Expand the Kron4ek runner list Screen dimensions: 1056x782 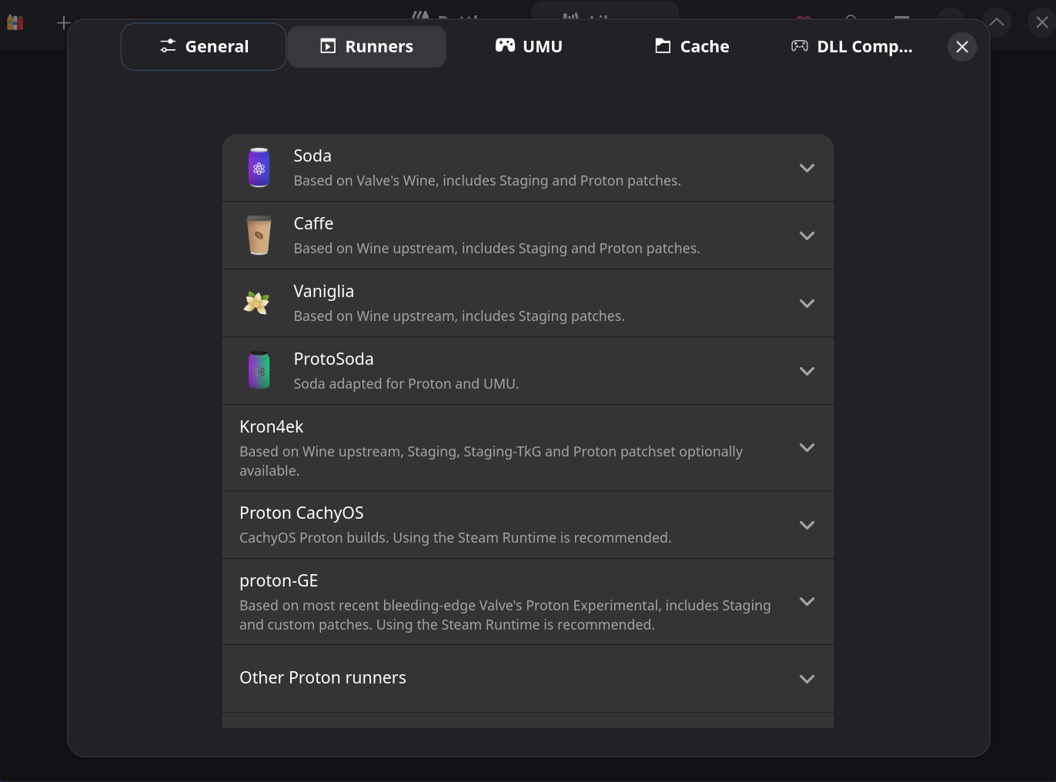807,447
